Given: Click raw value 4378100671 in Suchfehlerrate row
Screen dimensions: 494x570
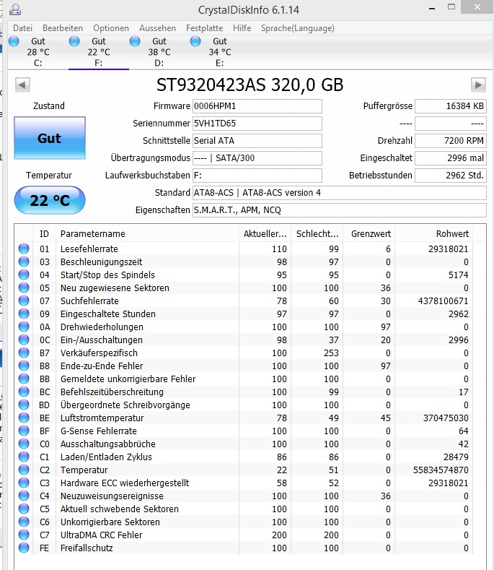Looking at the screenshot, I should pos(443,301).
